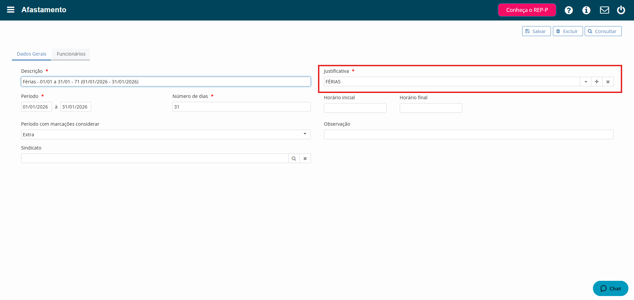Focus the Observação input field
Viewport: 634px width, 300px height.
(x=469, y=135)
